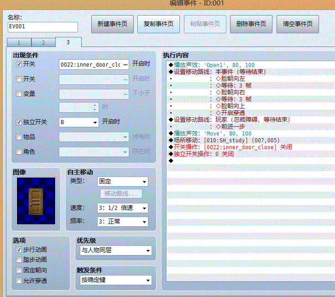Open the 速度 3: 1/2 倍速 dropdown
Screen dimensions: 335x297
tap(123, 208)
